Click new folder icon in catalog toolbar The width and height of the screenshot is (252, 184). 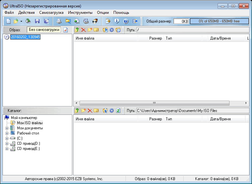83,111
